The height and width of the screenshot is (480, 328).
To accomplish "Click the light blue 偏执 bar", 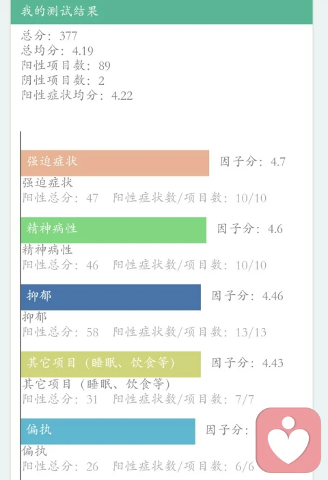I will [108, 431].
